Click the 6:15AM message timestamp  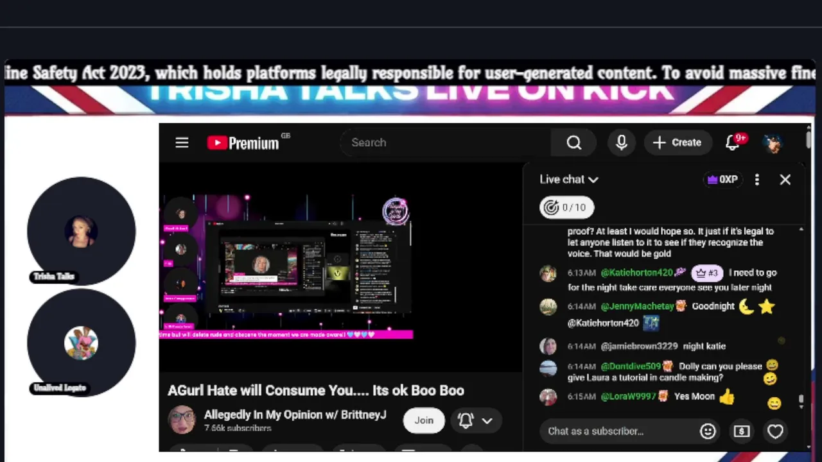coord(582,397)
